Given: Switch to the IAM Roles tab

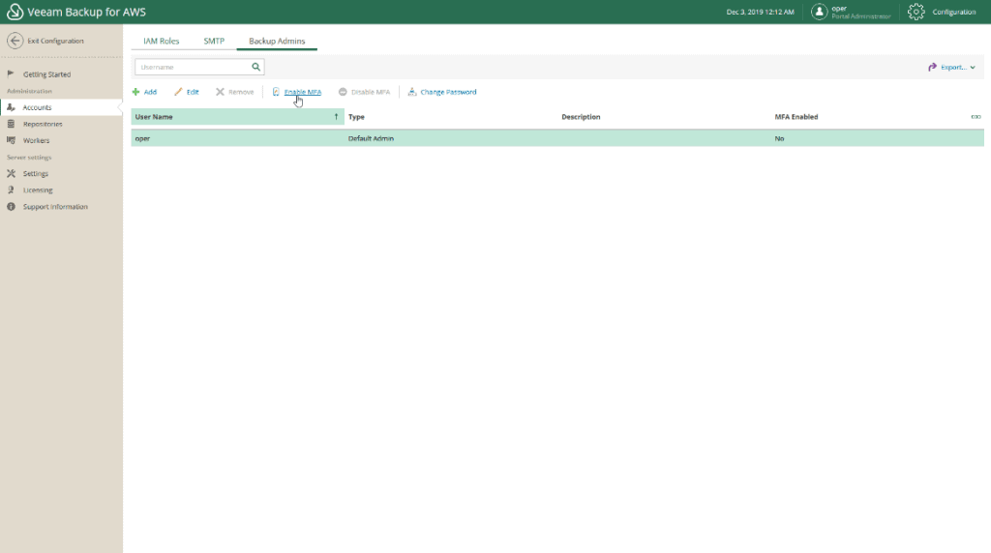Looking at the screenshot, I should [162, 41].
